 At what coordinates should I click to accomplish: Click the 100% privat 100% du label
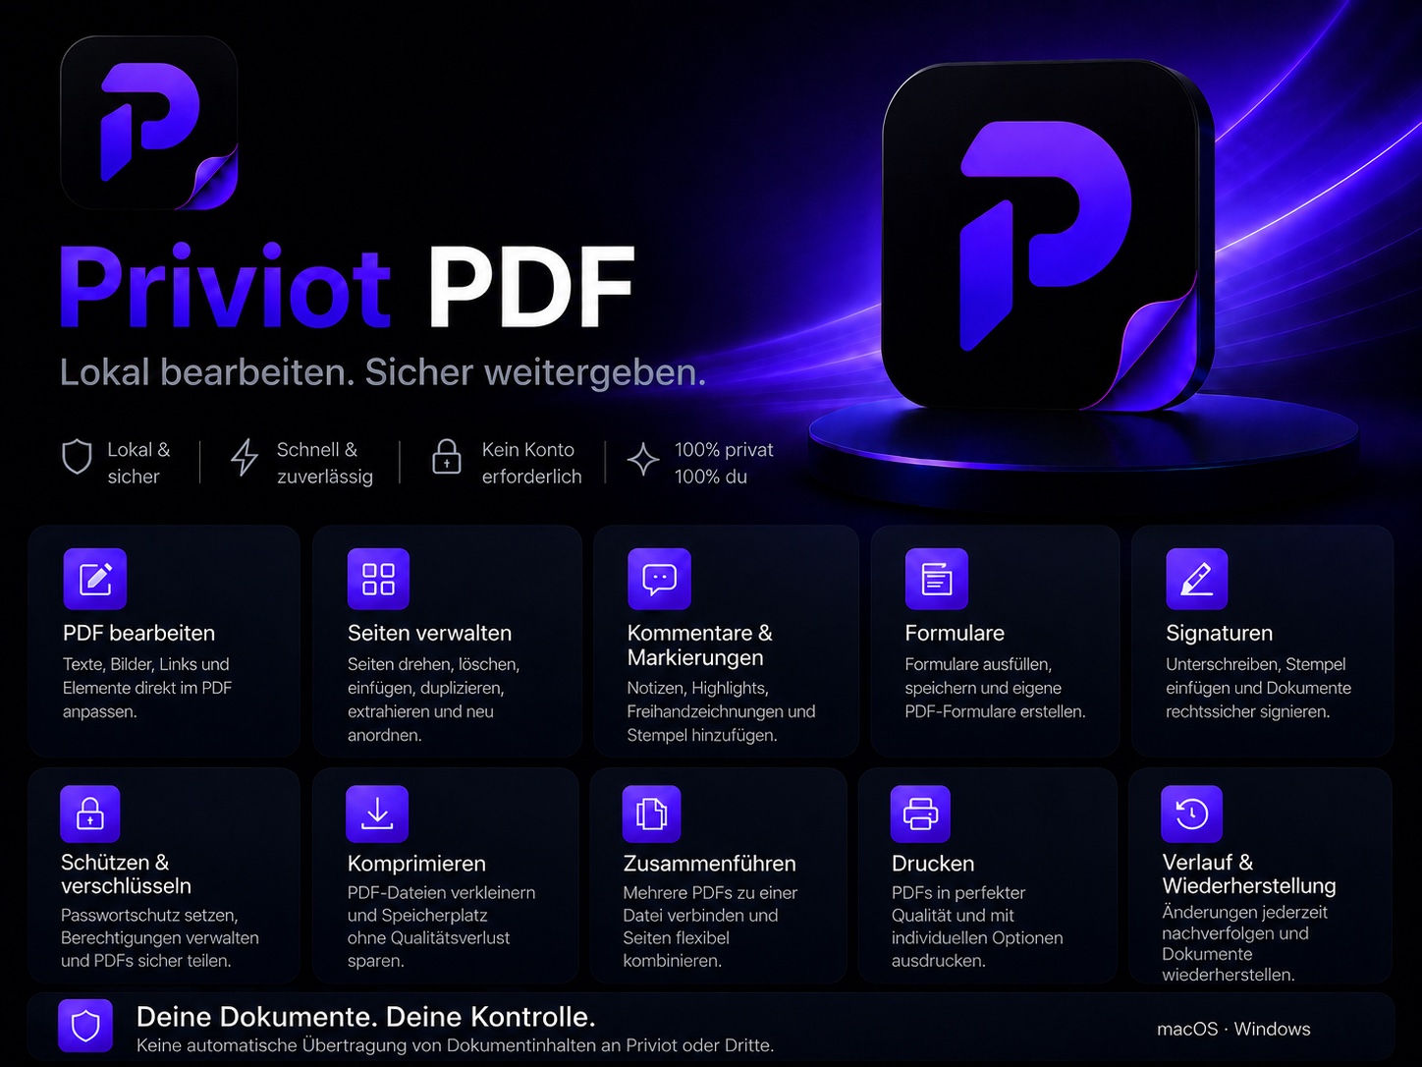(x=724, y=463)
